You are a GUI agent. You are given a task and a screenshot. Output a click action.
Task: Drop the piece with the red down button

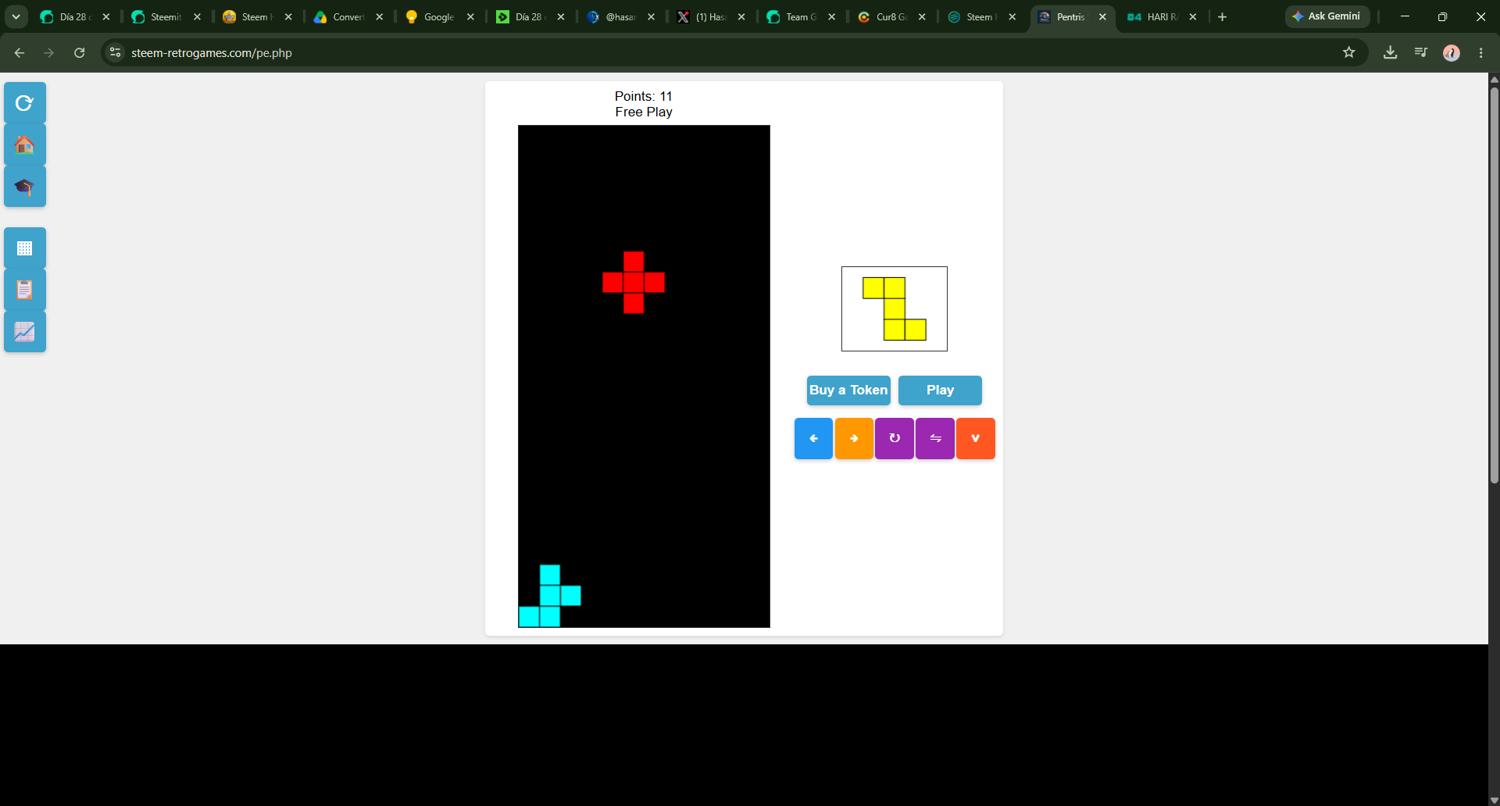click(976, 438)
